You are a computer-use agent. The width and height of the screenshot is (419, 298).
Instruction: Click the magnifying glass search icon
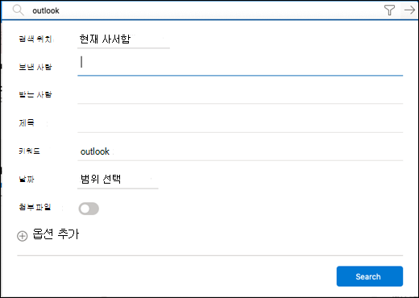[x=19, y=10]
